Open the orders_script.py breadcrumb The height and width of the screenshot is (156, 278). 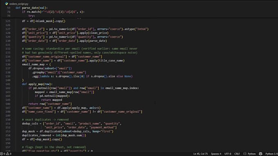click(19, 4)
